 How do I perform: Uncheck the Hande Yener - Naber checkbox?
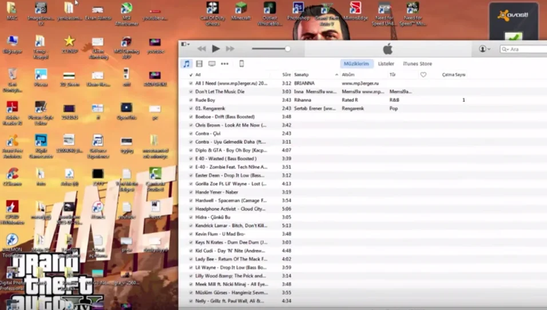coord(191,192)
